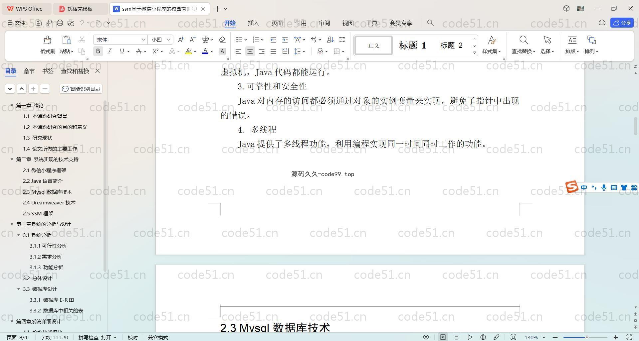
Task: Click the 分享 share button
Action: pos(622,23)
